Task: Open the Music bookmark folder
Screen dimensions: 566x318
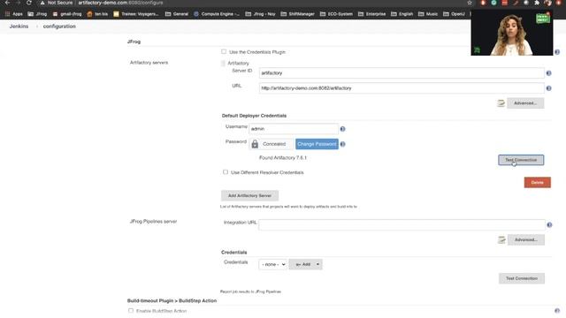Action: click(428, 14)
